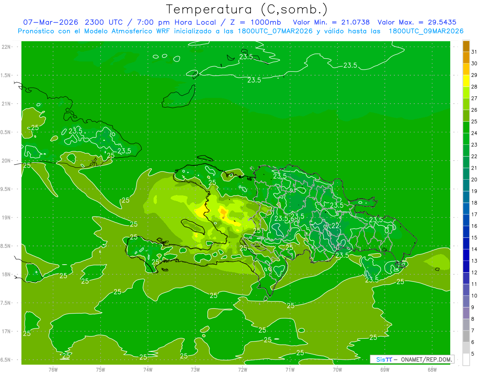Click the orange legend band above 31
Viewport: 485px width, 375px height.
point(466,46)
